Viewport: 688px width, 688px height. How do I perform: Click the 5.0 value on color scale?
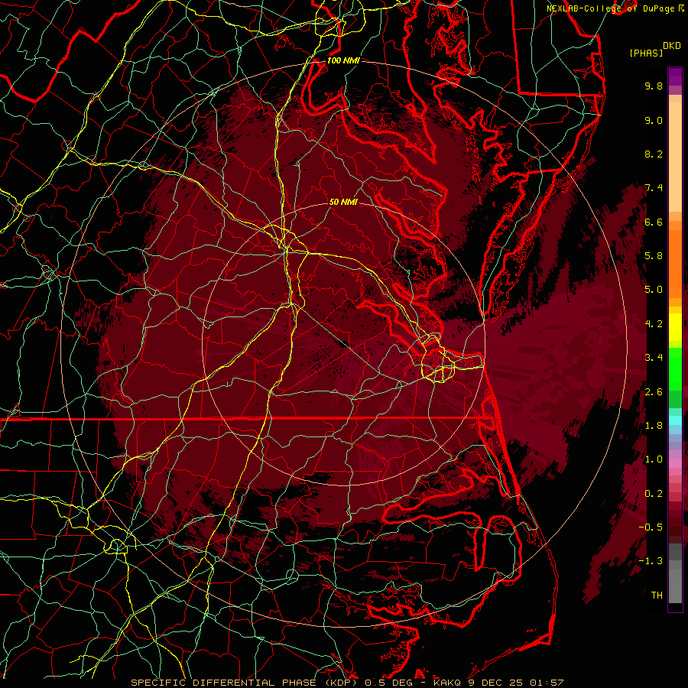tap(654, 290)
